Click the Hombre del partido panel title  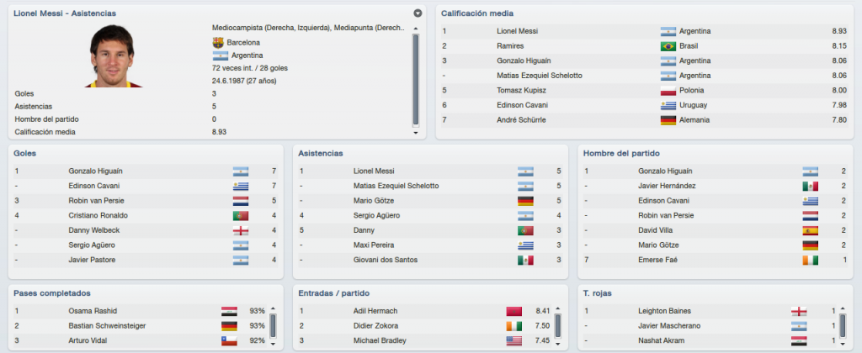coord(621,154)
